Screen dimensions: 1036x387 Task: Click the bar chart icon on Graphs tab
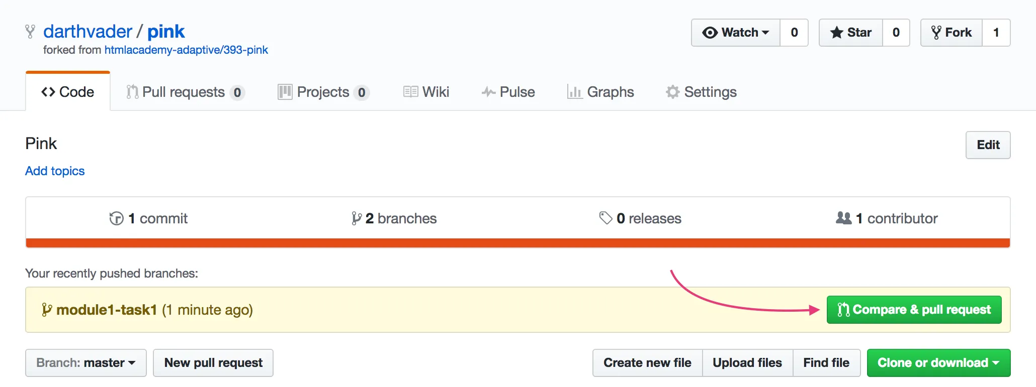point(575,92)
